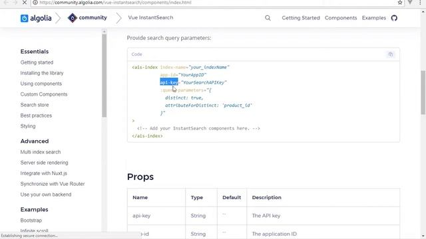
Task: Open Server side rendering page
Action: 45,163
